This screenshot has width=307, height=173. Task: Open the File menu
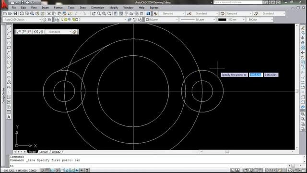pos(14,8)
